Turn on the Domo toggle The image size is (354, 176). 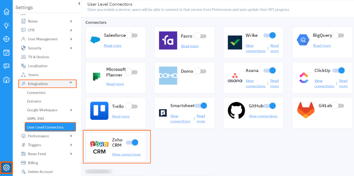[x=201, y=71]
